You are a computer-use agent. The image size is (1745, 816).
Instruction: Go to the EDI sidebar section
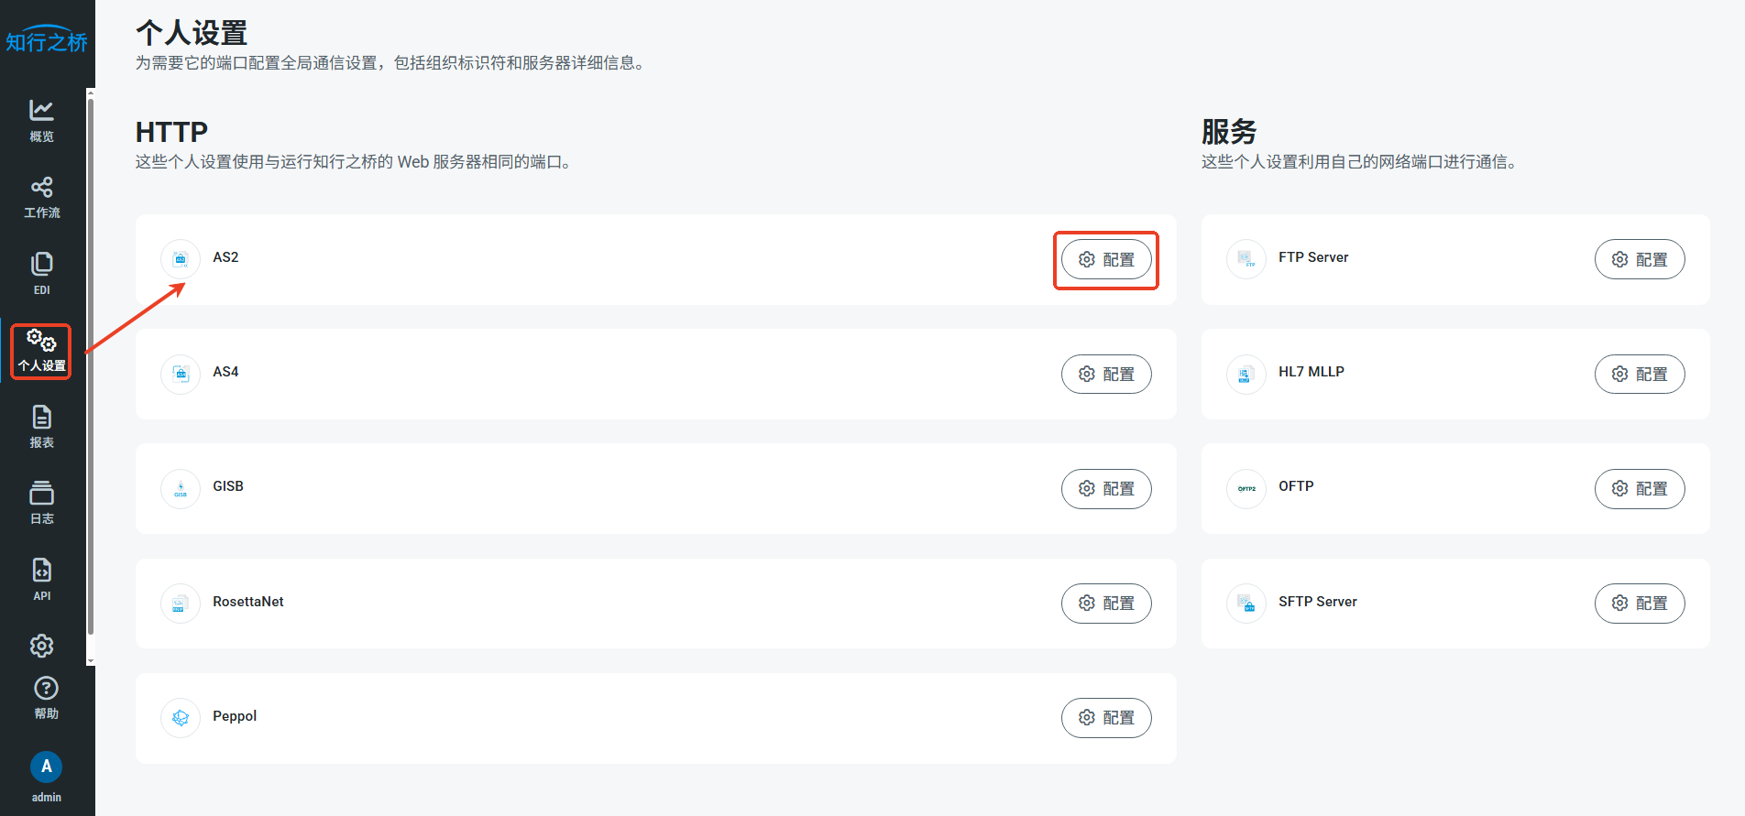point(41,273)
